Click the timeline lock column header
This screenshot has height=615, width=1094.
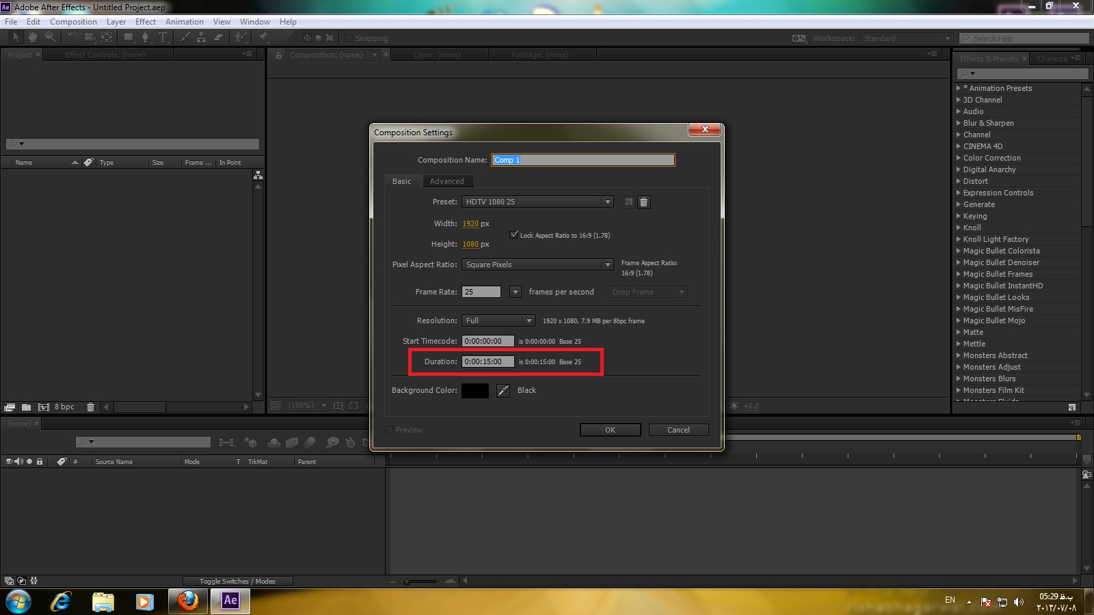pos(40,462)
